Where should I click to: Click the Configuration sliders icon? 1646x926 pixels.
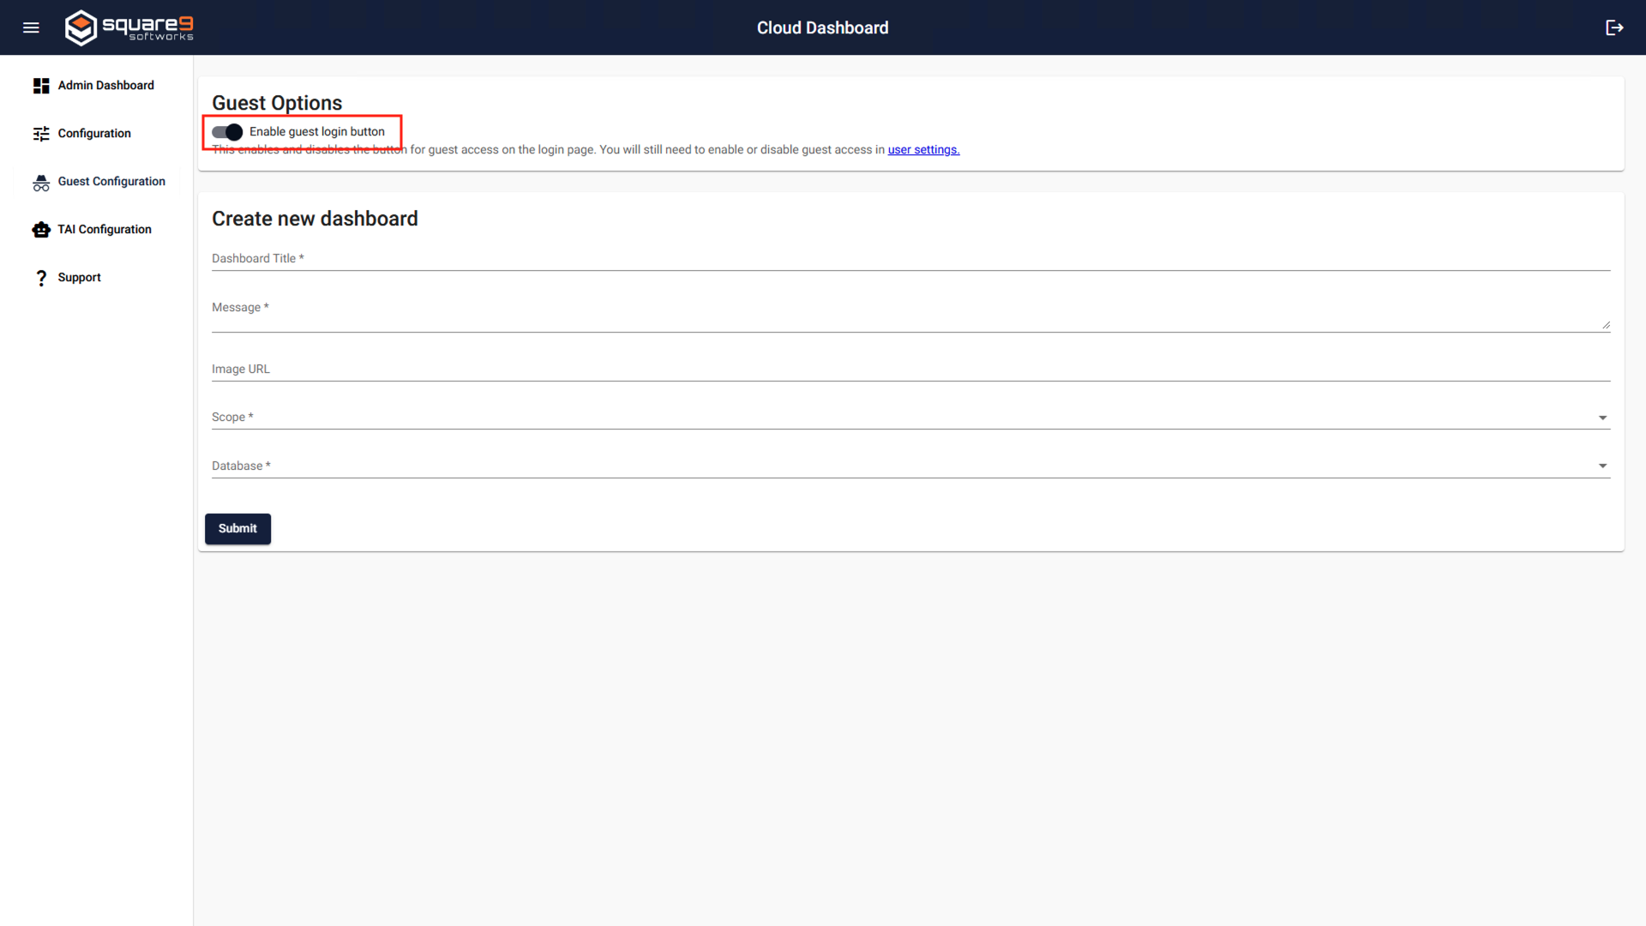pos(41,133)
